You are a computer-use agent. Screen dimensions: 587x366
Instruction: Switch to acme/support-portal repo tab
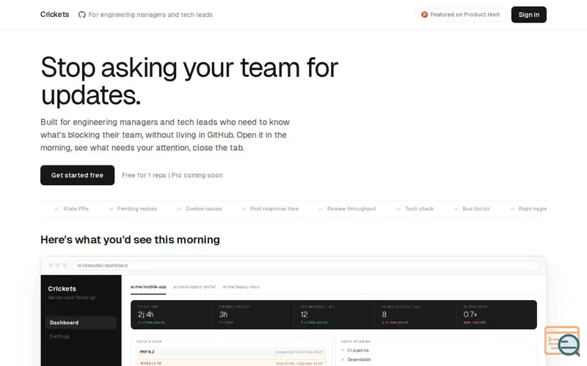194,287
